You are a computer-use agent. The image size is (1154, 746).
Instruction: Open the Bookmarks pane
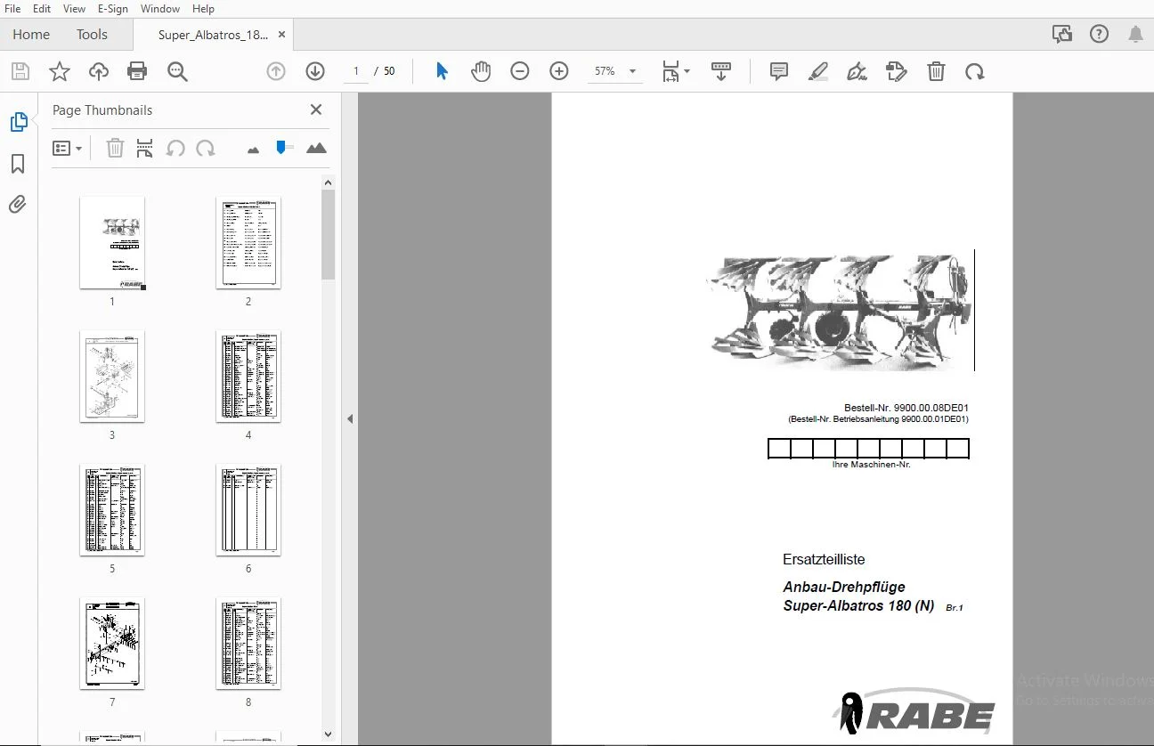click(18, 164)
